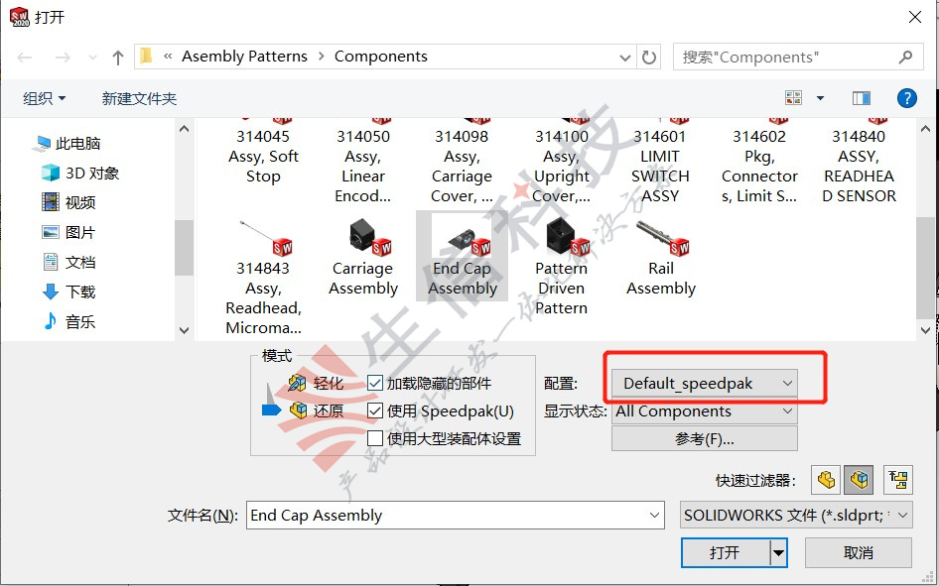Open 配置 Default_speedpak dropdown

pos(705,383)
